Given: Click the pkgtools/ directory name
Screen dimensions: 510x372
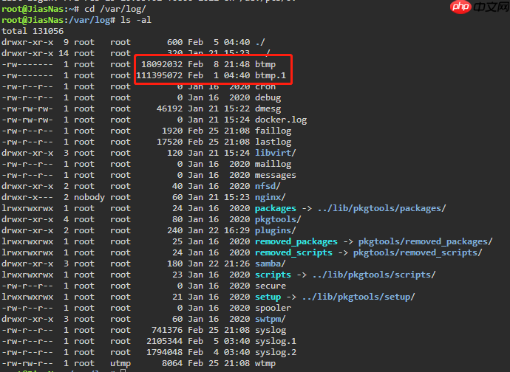Looking at the screenshot, I should coord(278,219).
